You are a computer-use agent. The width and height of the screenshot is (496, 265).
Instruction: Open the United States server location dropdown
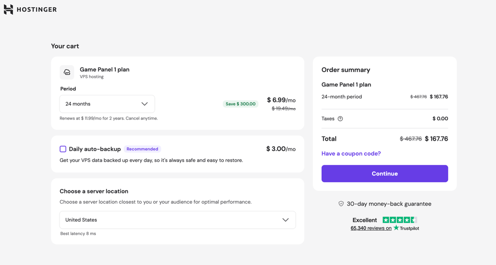pyautogui.click(x=177, y=220)
